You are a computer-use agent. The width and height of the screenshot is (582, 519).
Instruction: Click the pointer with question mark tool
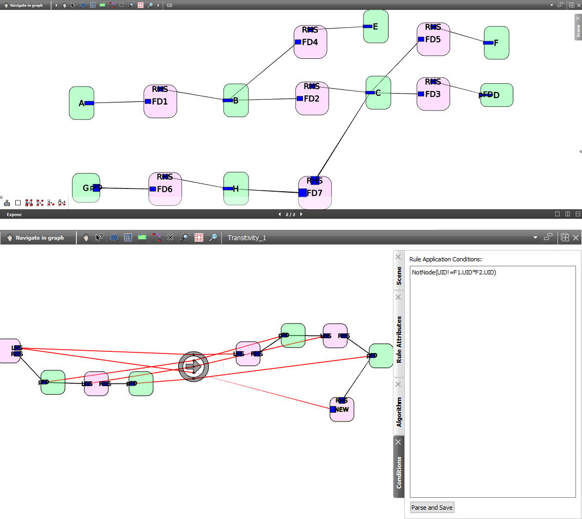[99, 238]
